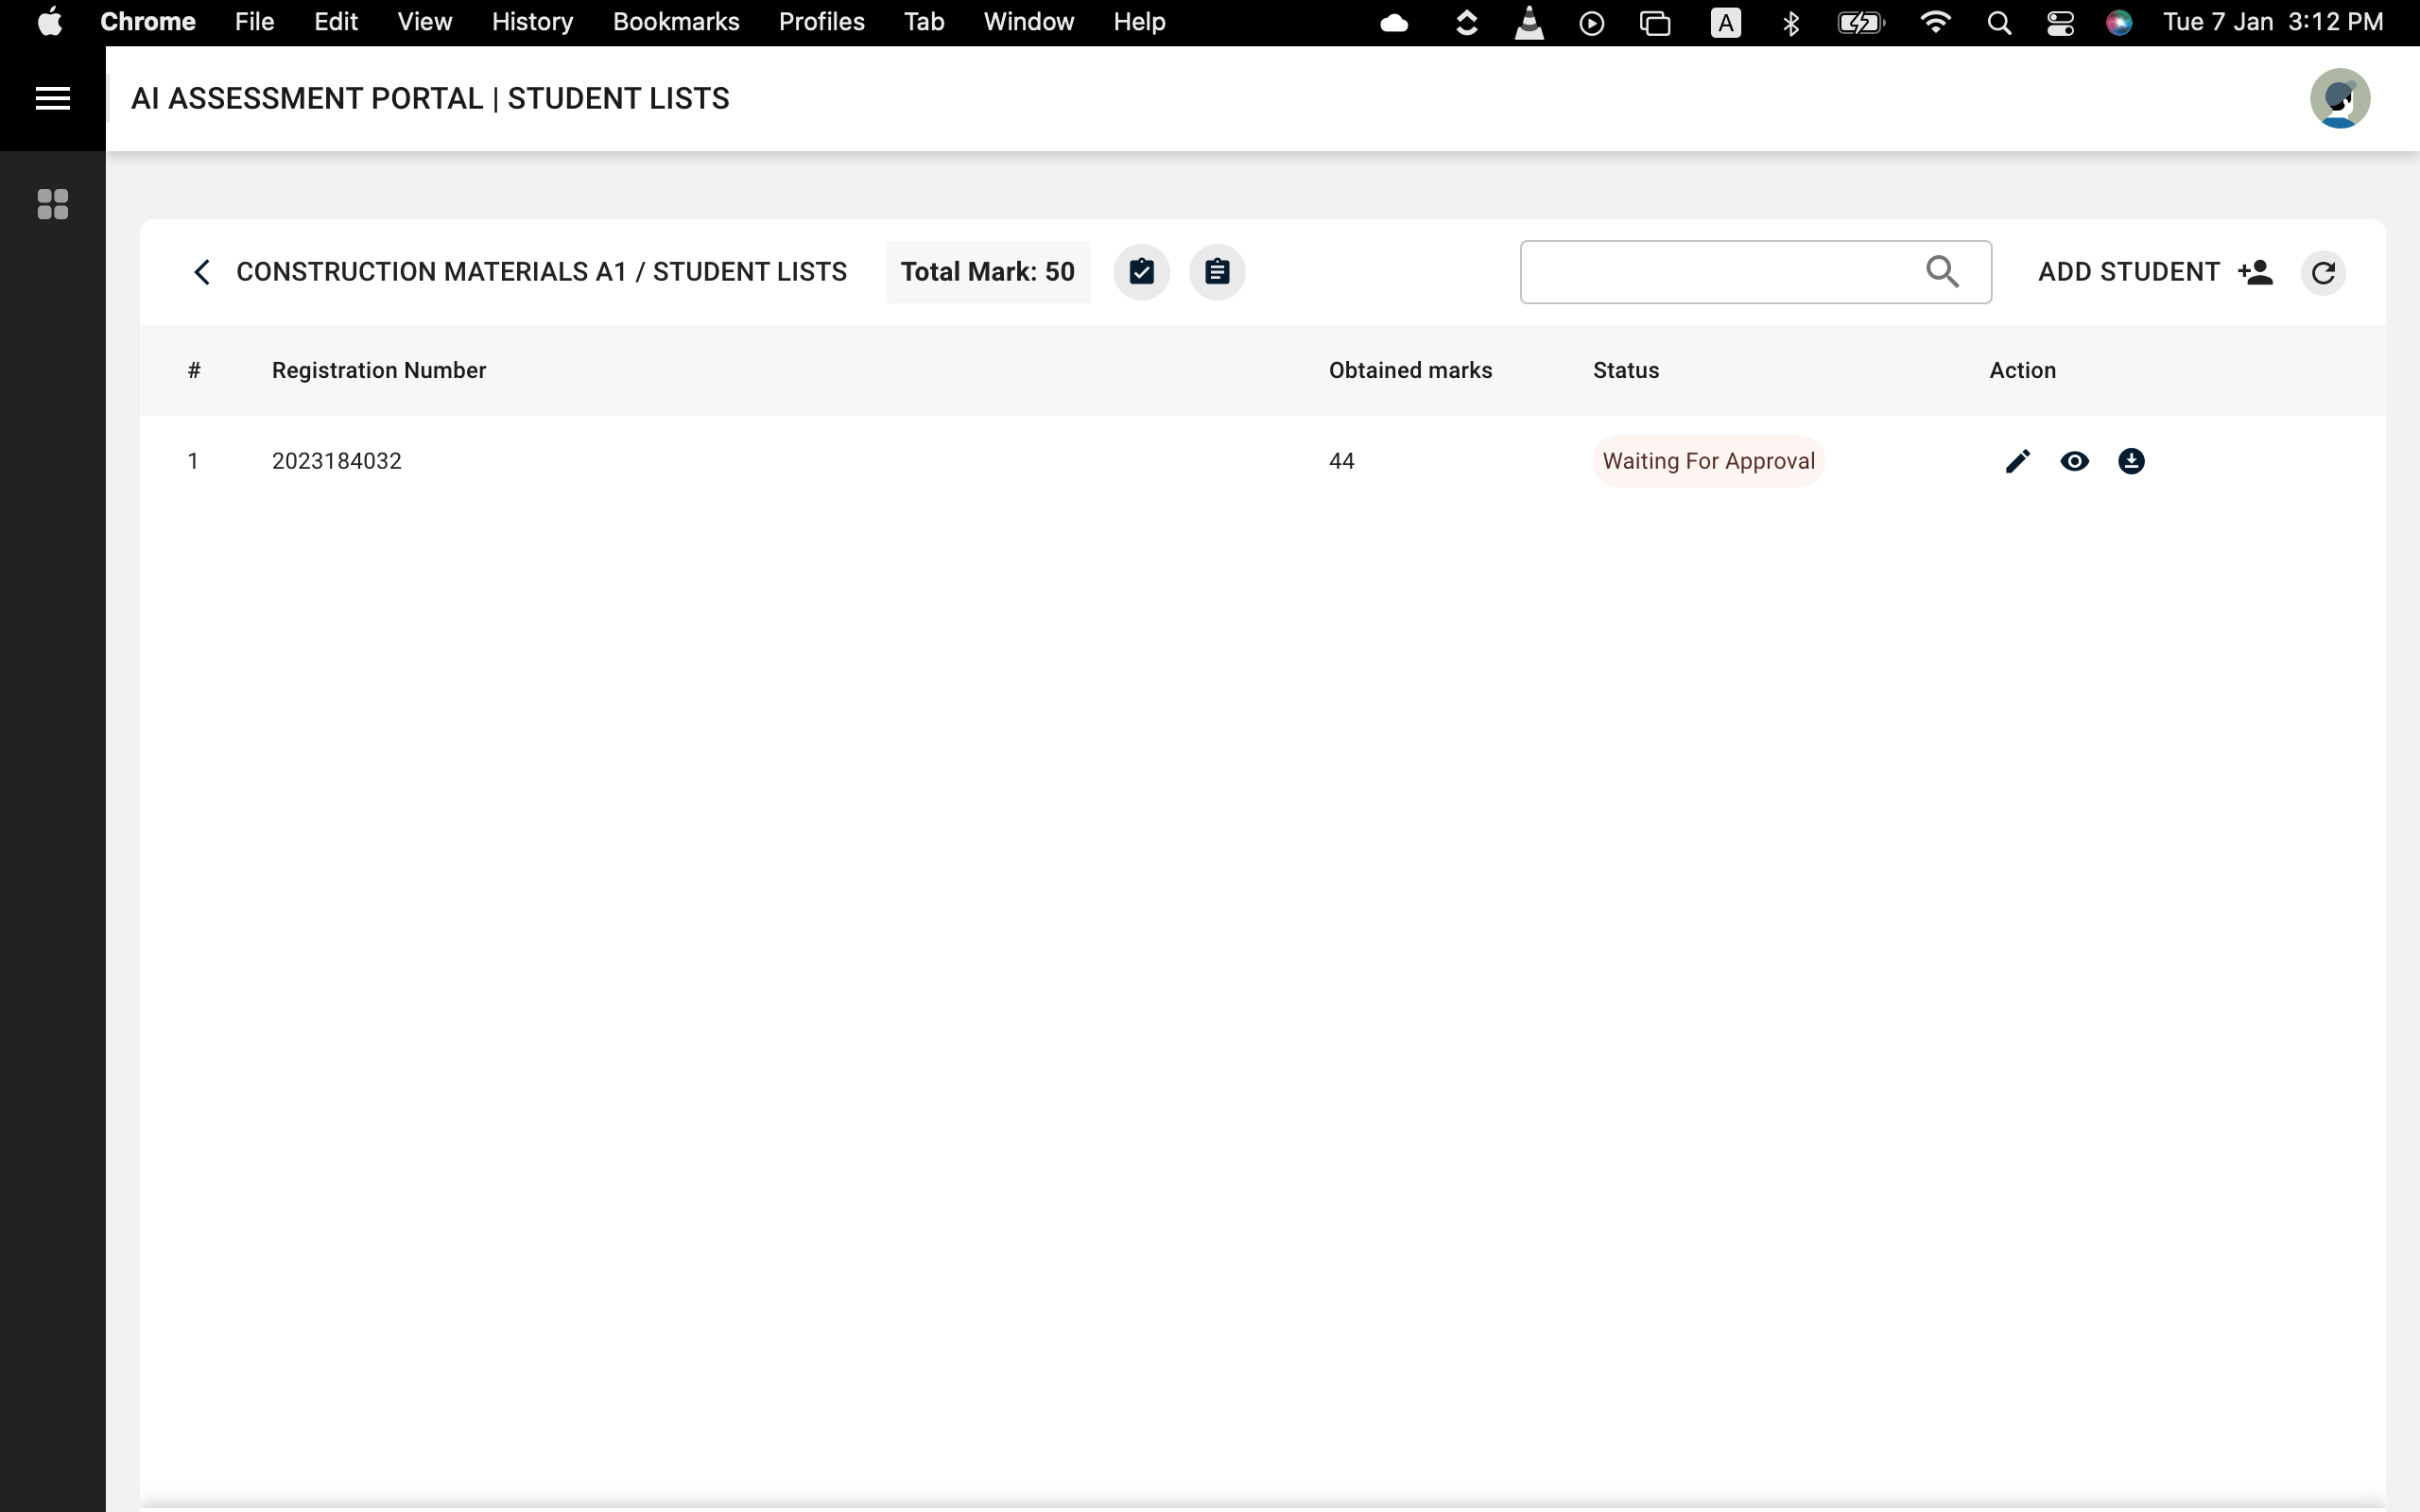Click the Waiting For Approval status badge
2420x1512 pixels.
(1708, 461)
